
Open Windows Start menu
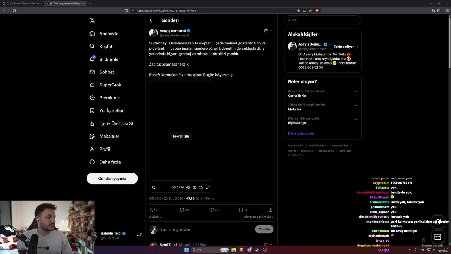(186, 250)
